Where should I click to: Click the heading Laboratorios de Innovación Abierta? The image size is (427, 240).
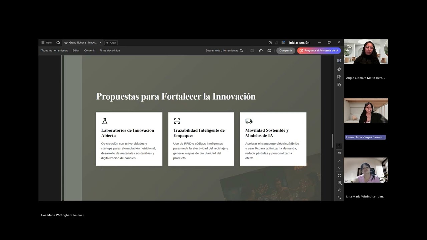[x=128, y=133]
